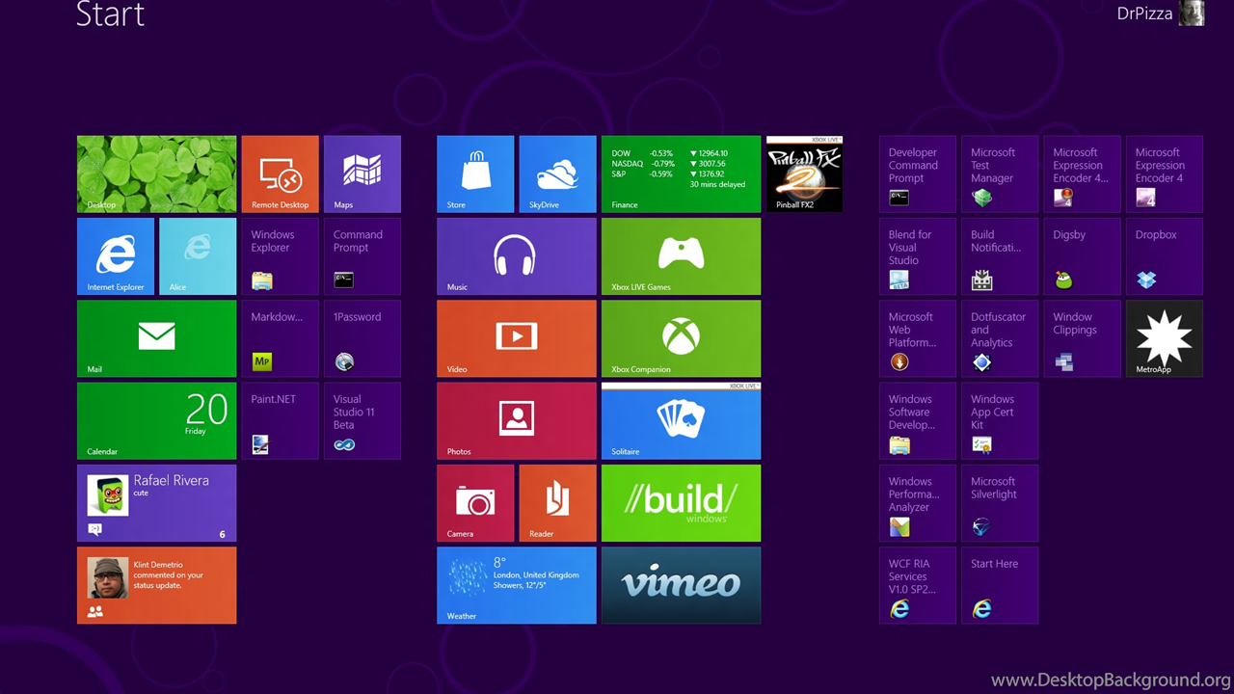Viewport: 1234px width, 694px height.
Task: Launch the SkyDrive tile
Action: click(557, 173)
